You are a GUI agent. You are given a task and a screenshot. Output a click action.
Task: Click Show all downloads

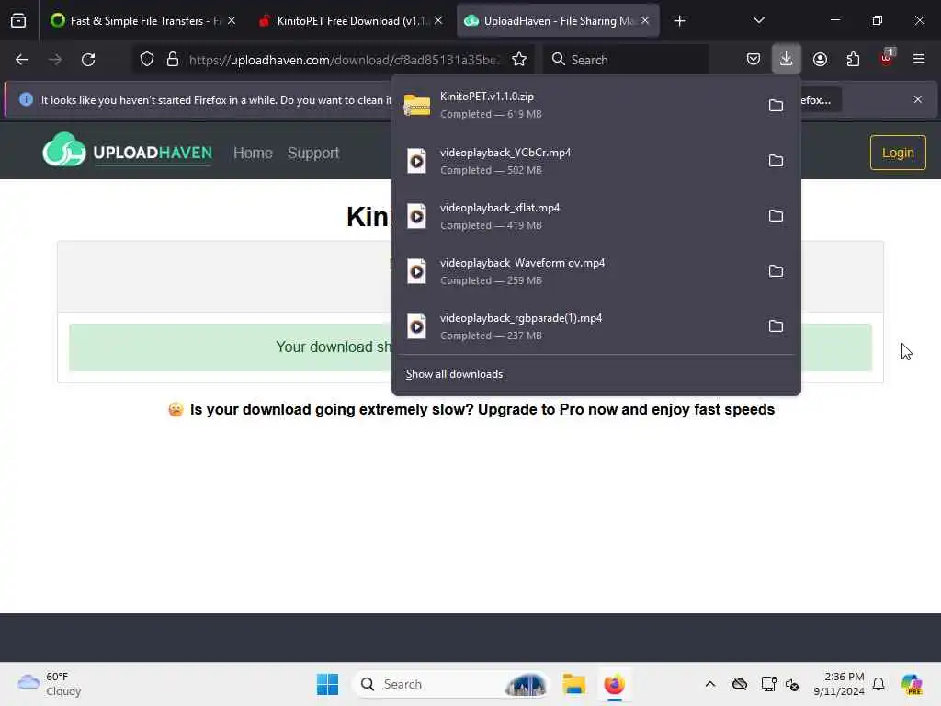pos(454,374)
